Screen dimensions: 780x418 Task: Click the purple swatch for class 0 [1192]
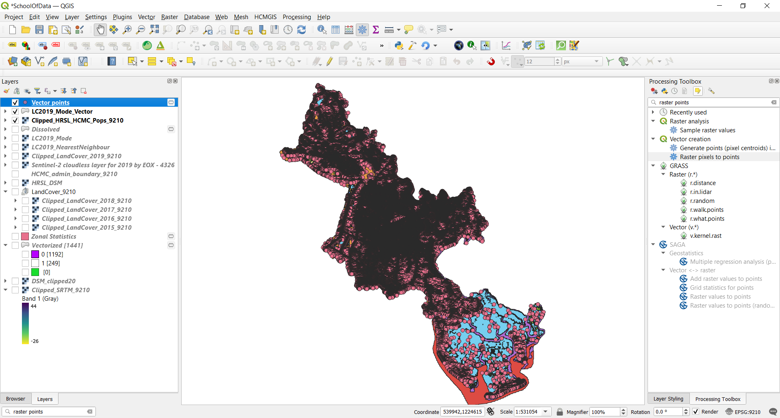coord(35,254)
